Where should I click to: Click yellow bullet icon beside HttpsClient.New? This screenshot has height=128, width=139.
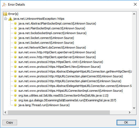pyautogui.click(x=16, y=67)
